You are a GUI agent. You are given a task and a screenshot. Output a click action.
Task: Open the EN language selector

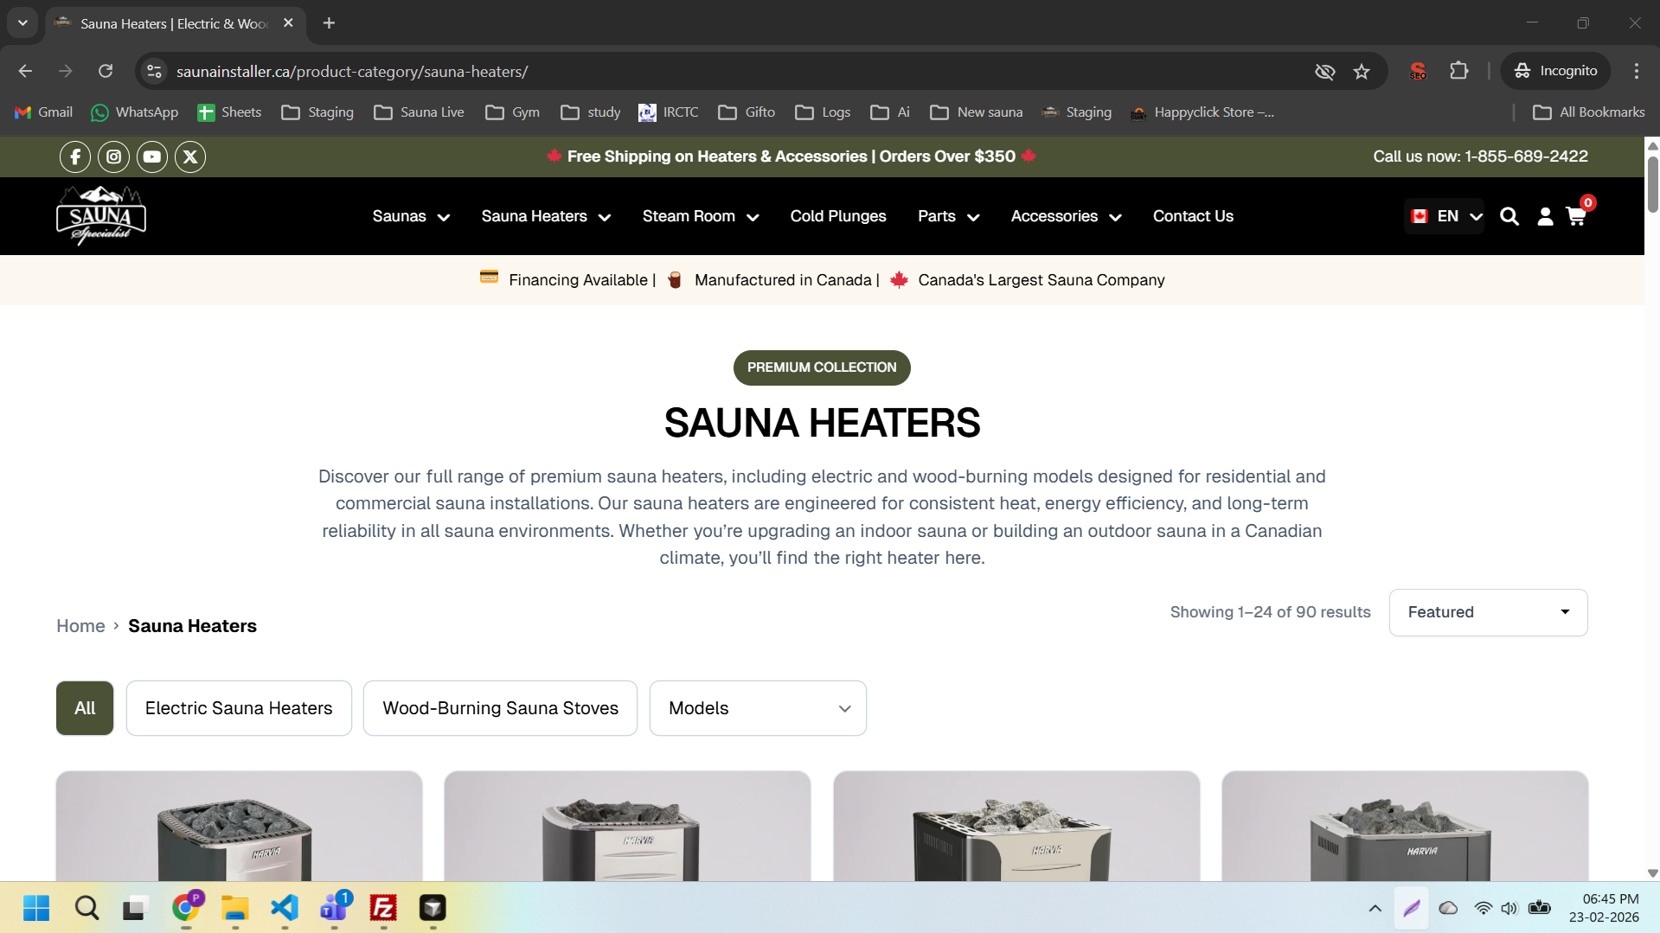(x=1446, y=216)
